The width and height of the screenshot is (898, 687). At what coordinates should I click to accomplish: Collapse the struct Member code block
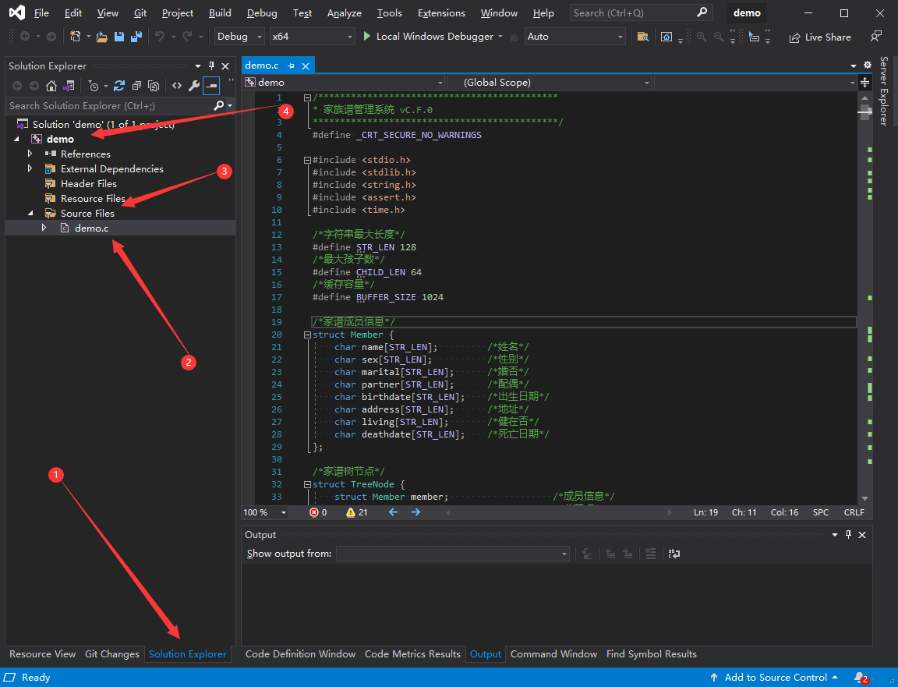coord(307,335)
